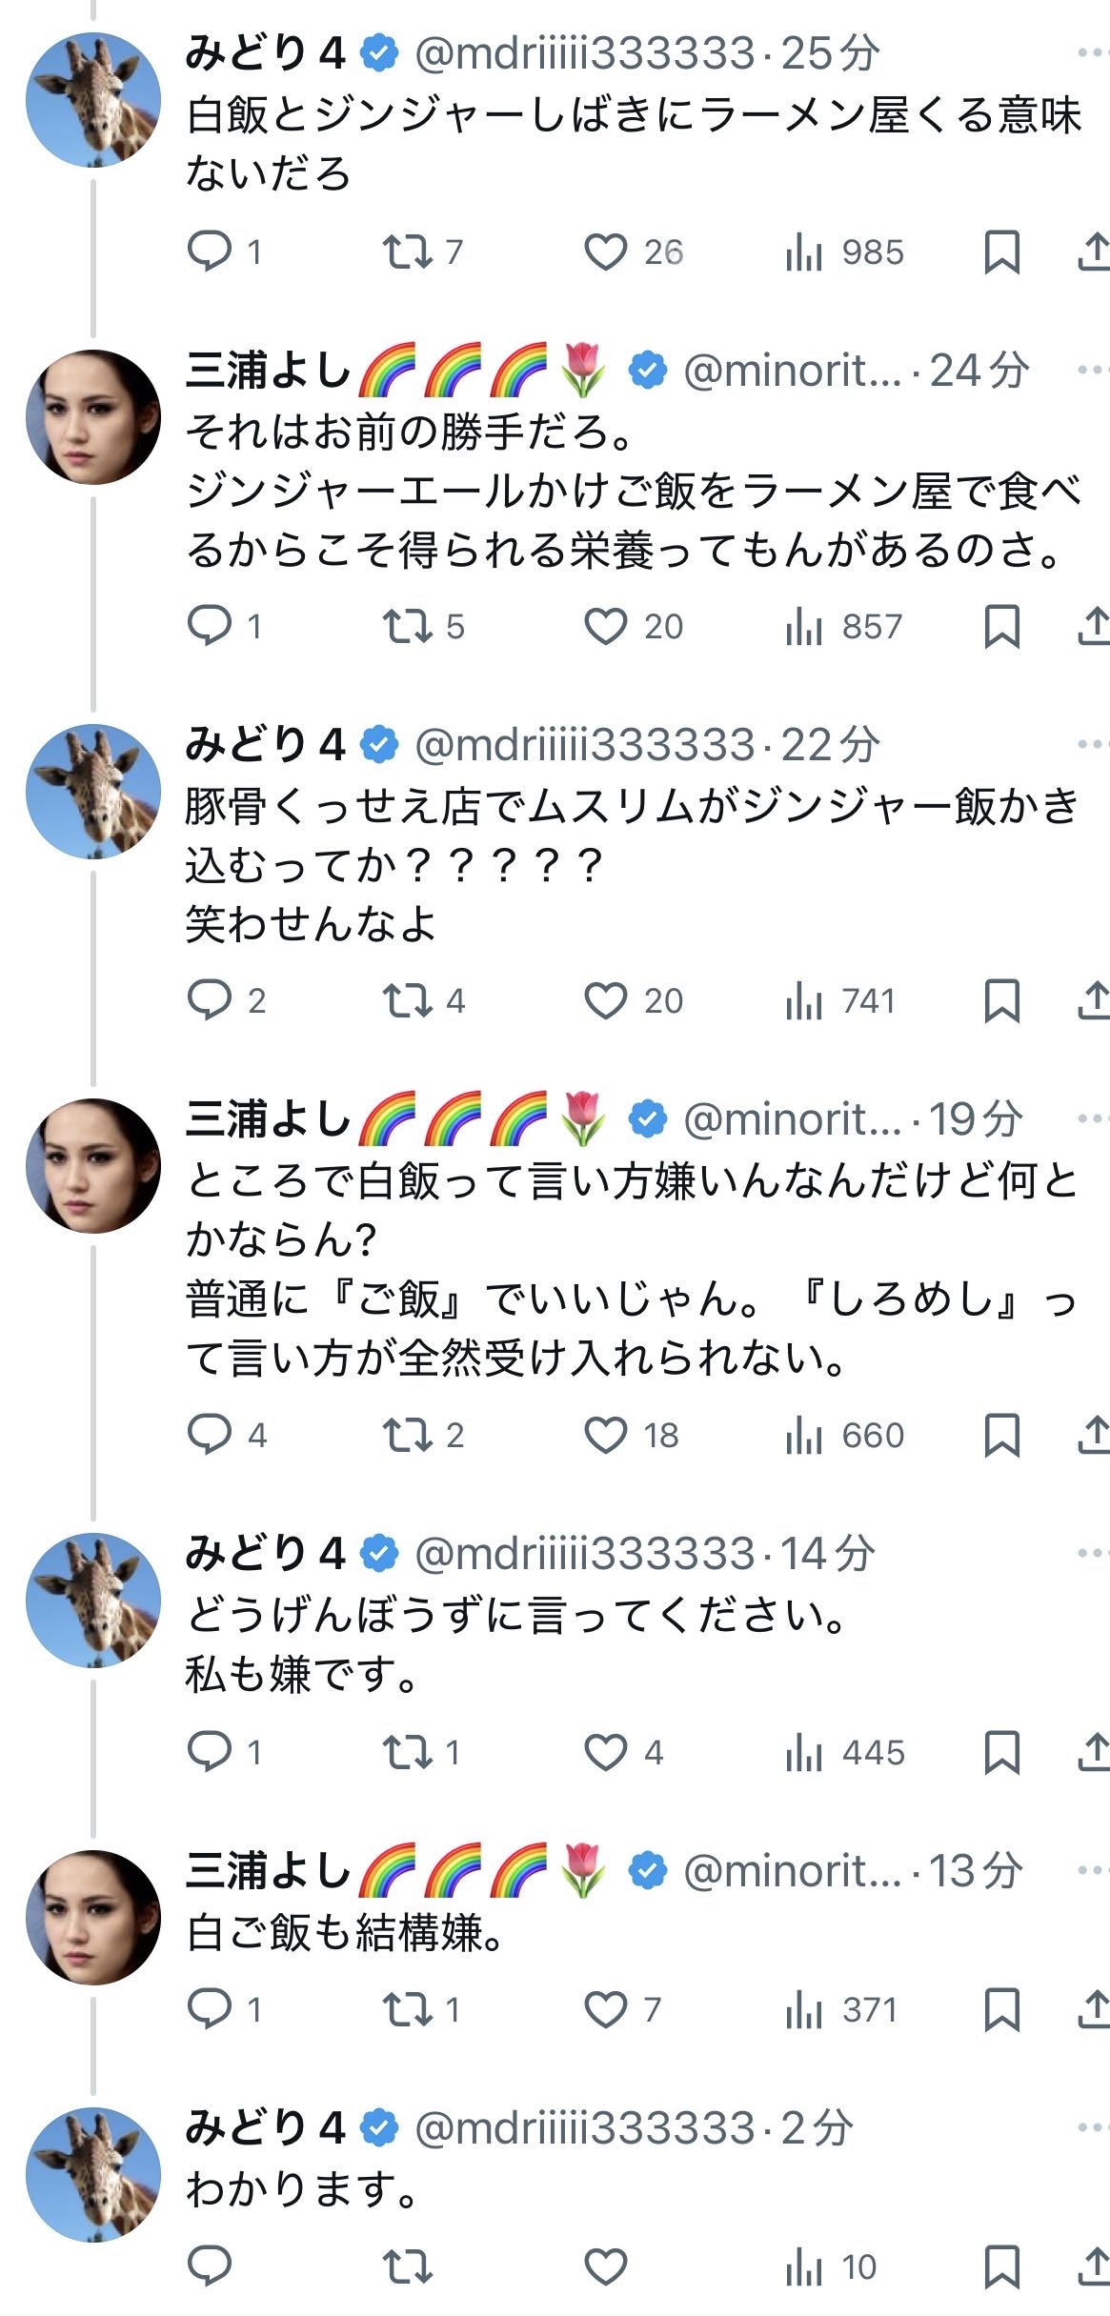The width and height of the screenshot is (1110, 2316).
Task: Open more options for 19分 tweet
Action: pyautogui.click(x=1092, y=1118)
